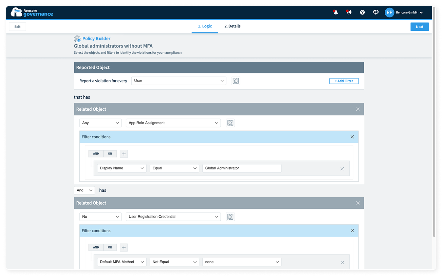
Task: Switch to the 1. Logic tab
Action: 205,26
